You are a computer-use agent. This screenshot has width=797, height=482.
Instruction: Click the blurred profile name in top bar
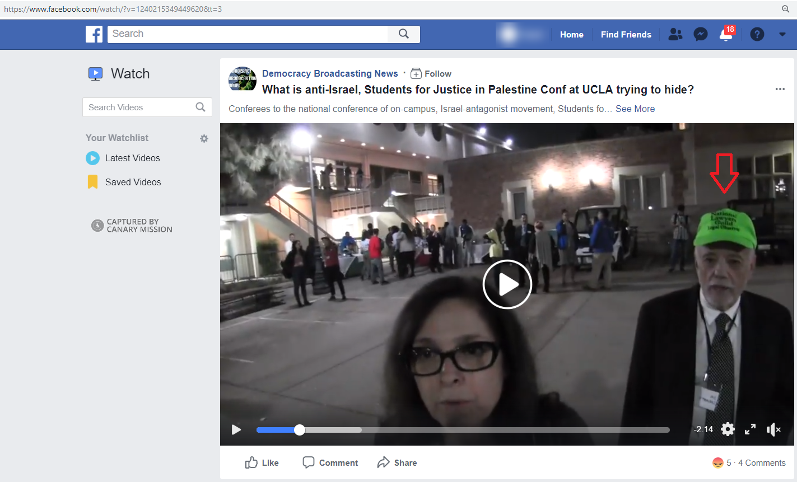pyautogui.click(x=521, y=35)
